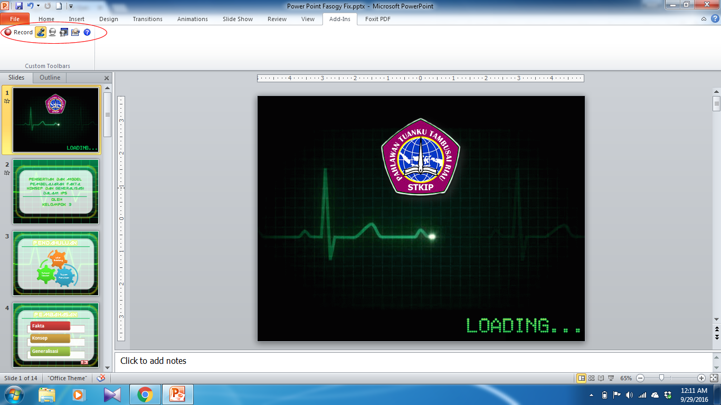The width and height of the screenshot is (721, 405).
Task: Click the 65% zoom level button
Action: pyautogui.click(x=626, y=378)
